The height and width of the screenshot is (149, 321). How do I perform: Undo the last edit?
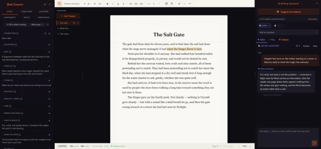pyautogui.click(x=179, y=4)
